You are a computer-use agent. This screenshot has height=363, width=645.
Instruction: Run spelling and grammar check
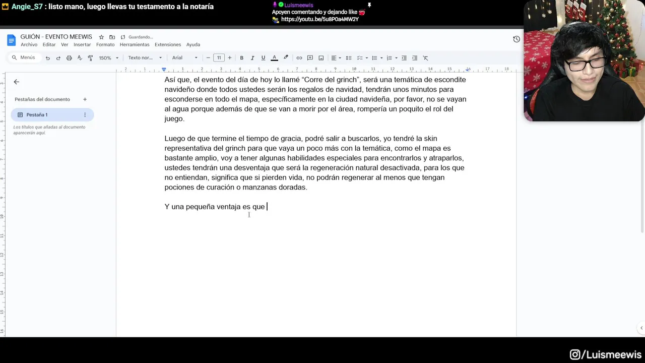point(80,58)
